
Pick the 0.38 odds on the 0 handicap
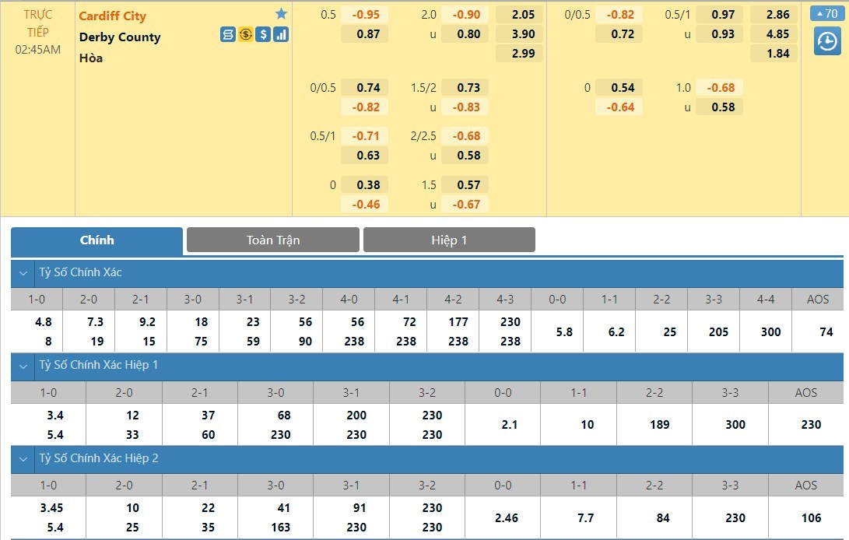point(365,184)
